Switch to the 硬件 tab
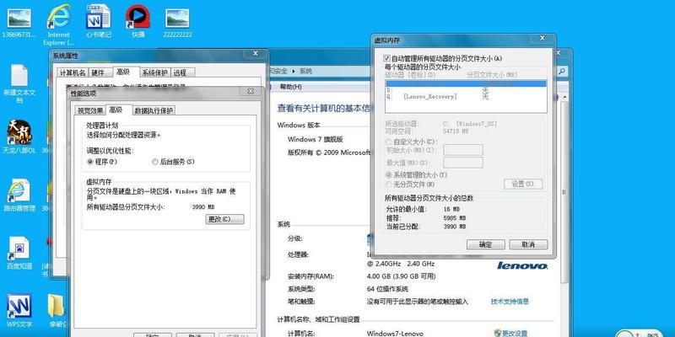This screenshot has width=675, height=337. click(99, 72)
